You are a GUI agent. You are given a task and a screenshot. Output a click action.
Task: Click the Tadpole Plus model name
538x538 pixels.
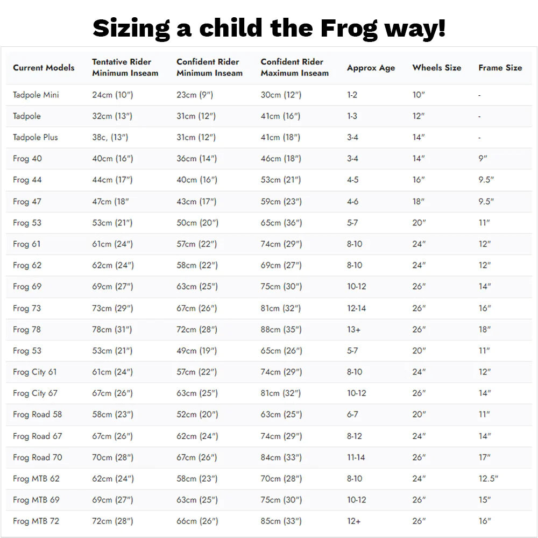(36, 137)
